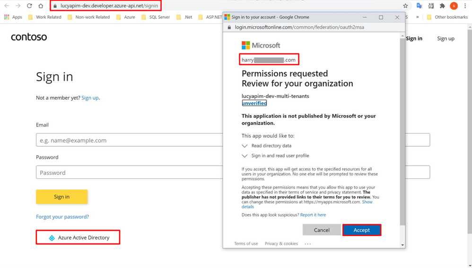Image resolution: width=472 pixels, height=268 pixels.
Task: Bookmark this page with the star icon
Action: [x=405, y=6]
